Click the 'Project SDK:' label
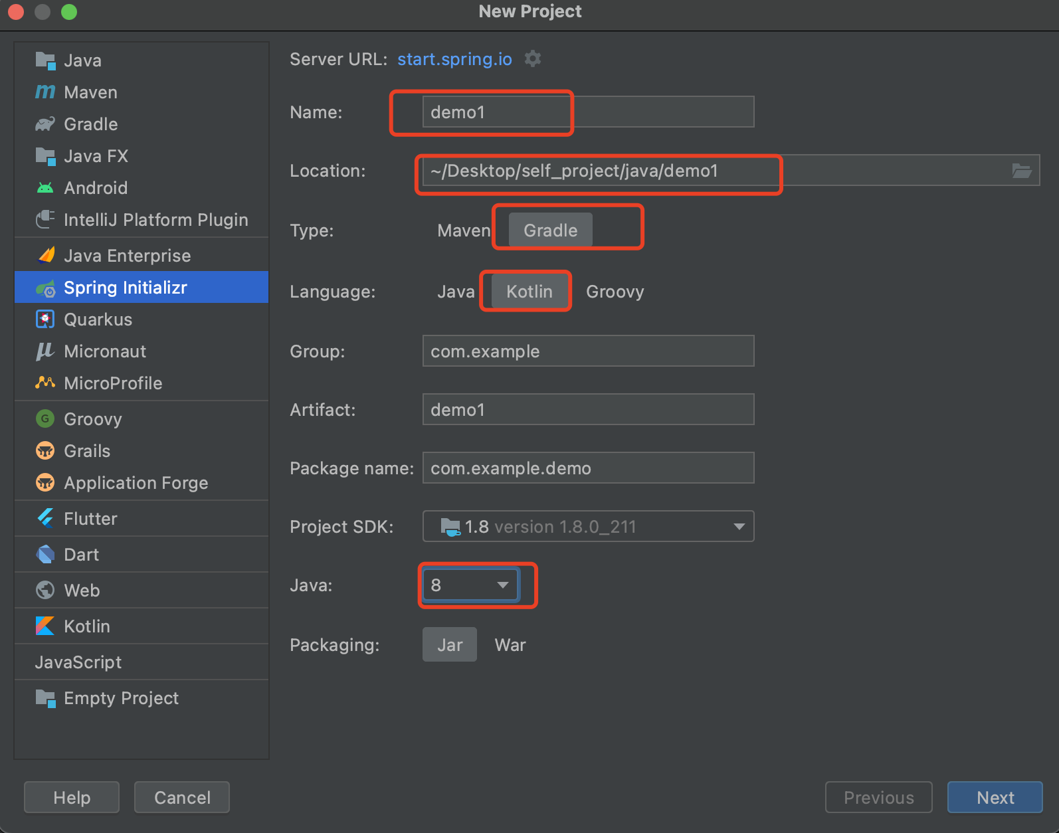The width and height of the screenshot is (1059, 833). coord(341,527)
